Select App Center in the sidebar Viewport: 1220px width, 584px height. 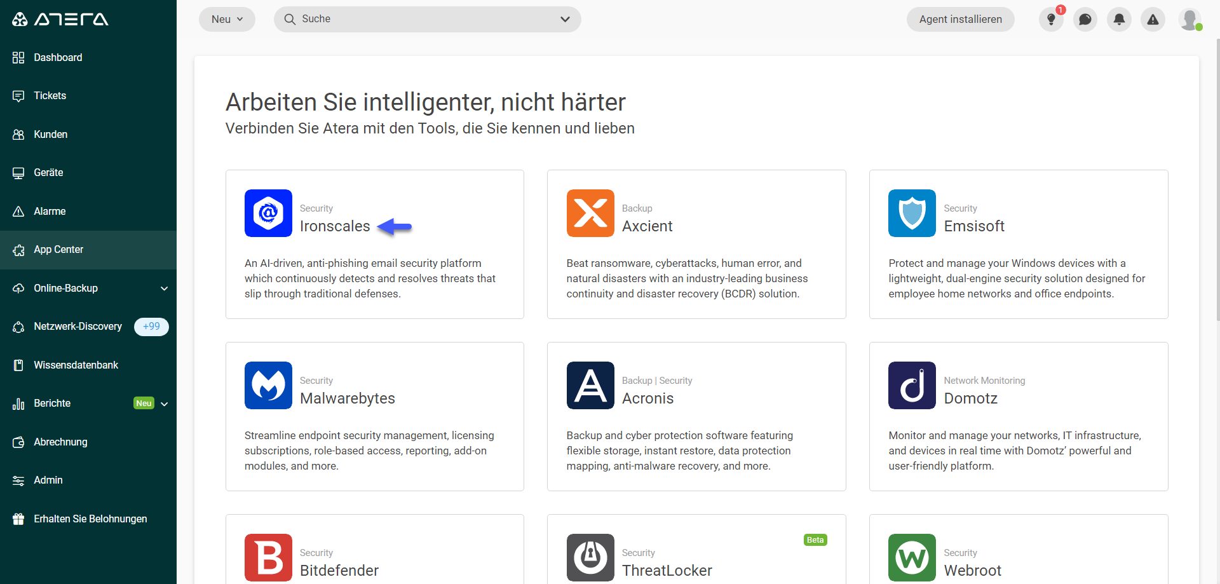[x=88, y=250]
